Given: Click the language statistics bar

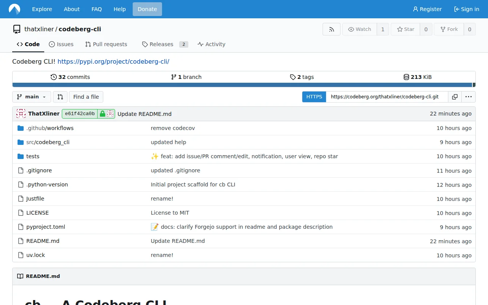Looking at the screenshot, I should (x=244, y=85).
